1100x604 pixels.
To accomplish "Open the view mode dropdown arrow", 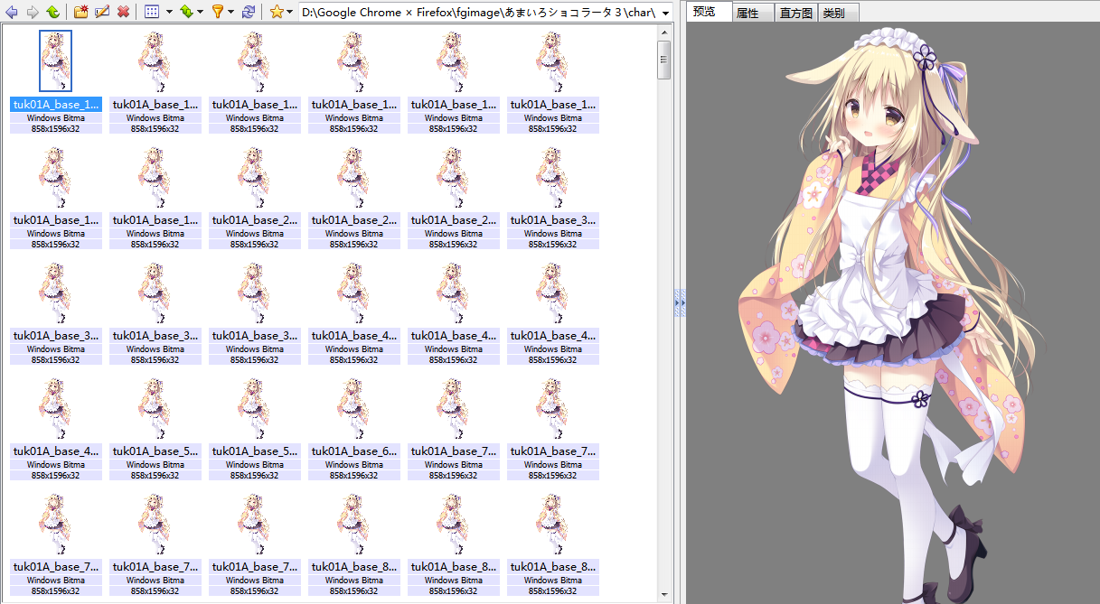I will (169, 13).
